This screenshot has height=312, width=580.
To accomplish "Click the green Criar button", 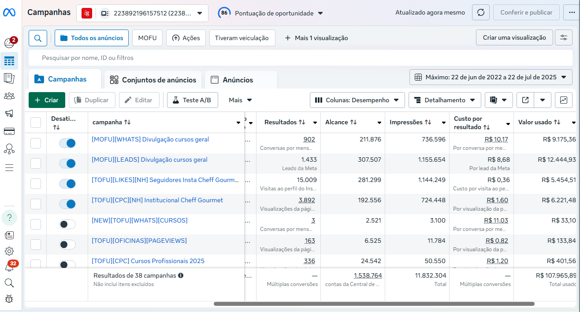I will [x=47, y=100].
